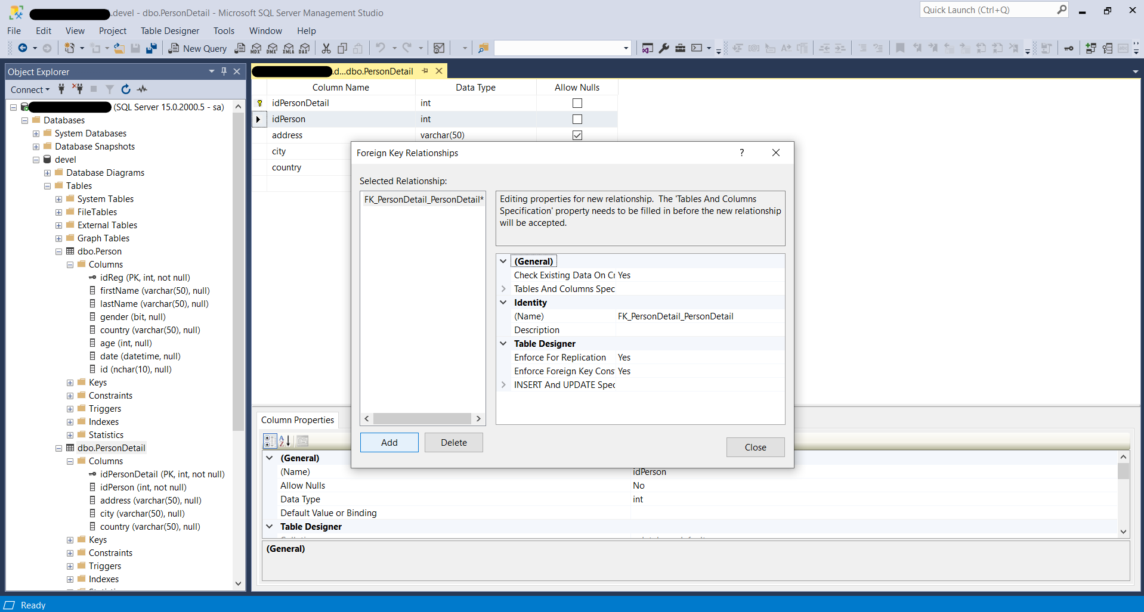Click the New Query toolbar button

pyautogui.click(x=198, y=48)
